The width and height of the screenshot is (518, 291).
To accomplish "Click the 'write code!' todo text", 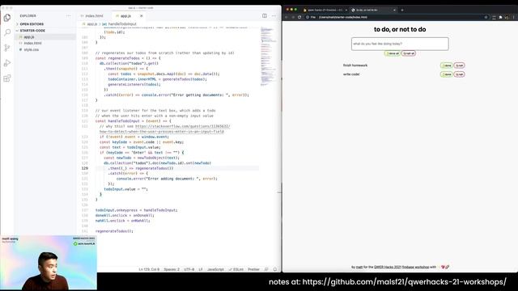I will (x=351, y=74).
